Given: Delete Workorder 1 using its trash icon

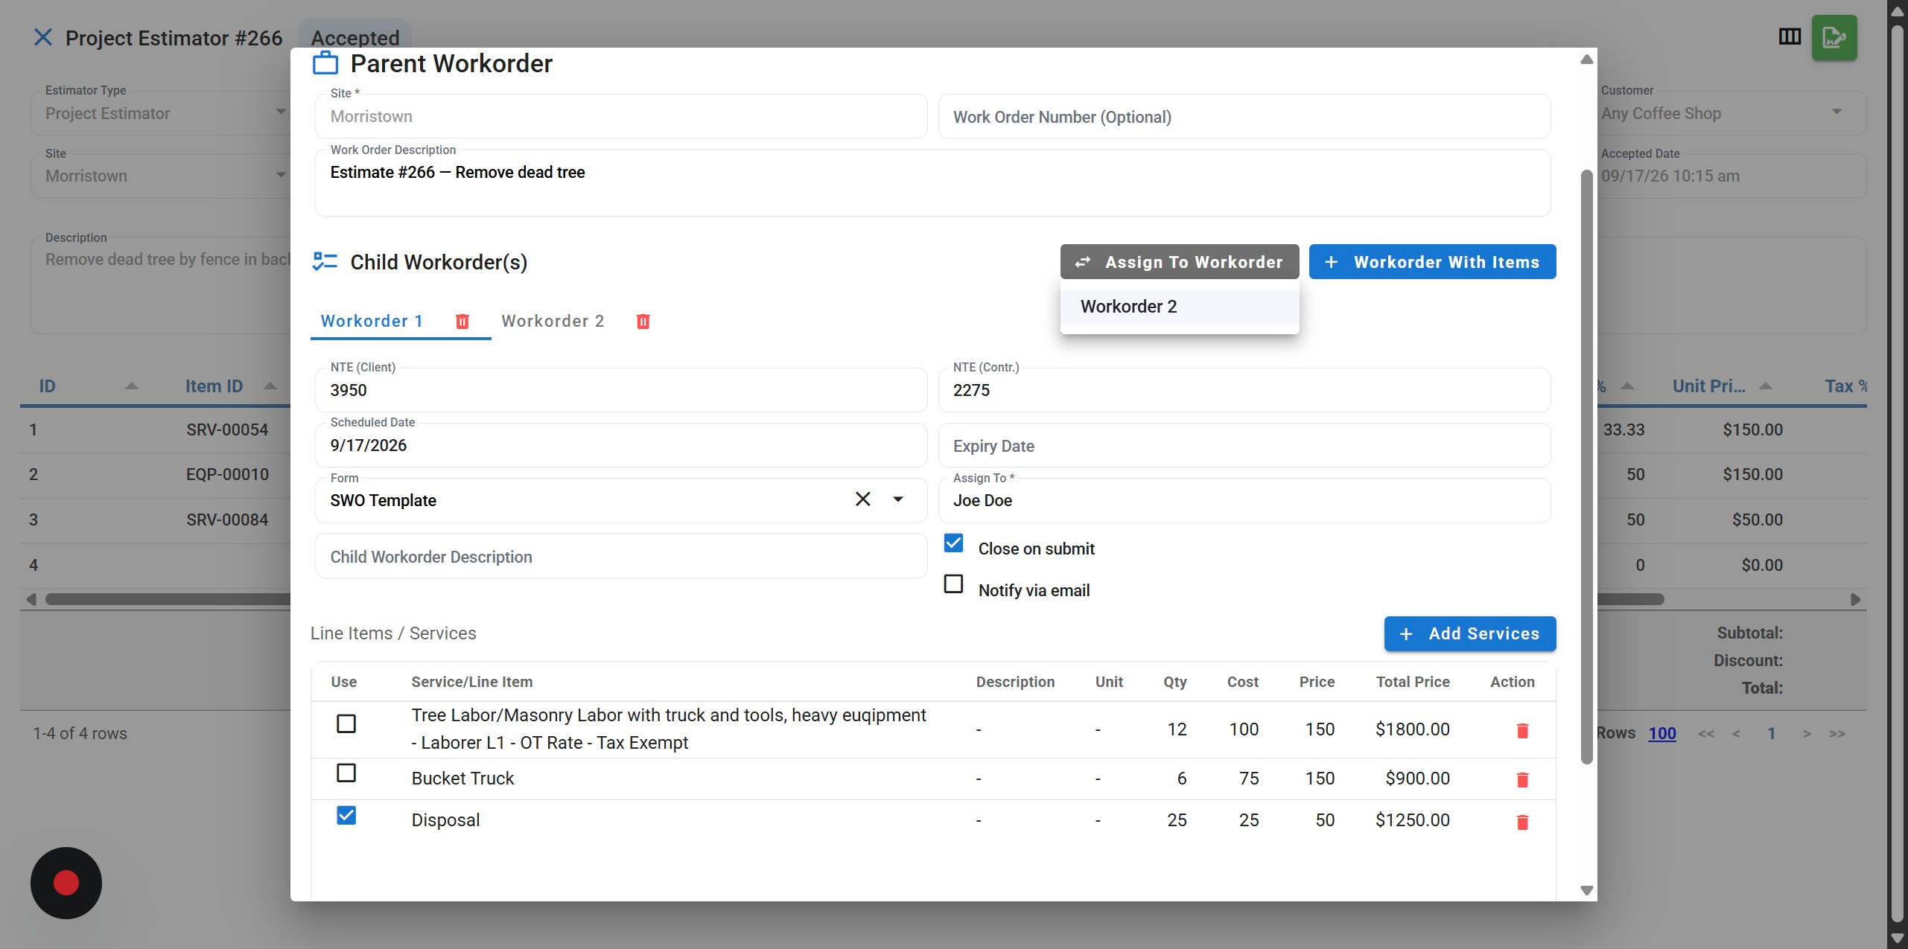Looking at the screenshot, I should tap(462, 321).
